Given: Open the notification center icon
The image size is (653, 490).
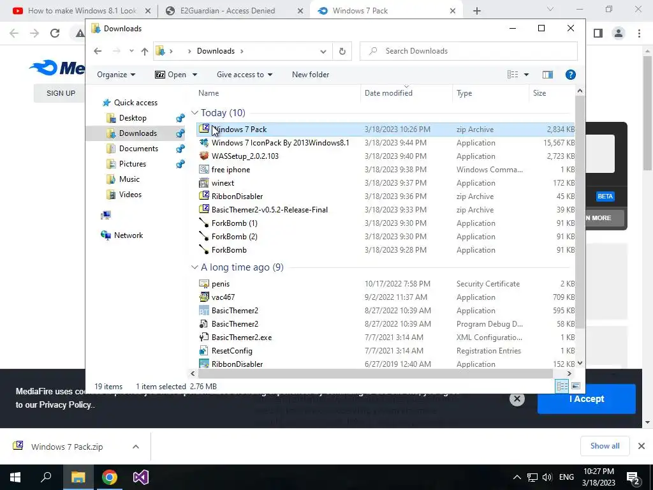Looking at the screenshot, I should click(x=633, y=477).
